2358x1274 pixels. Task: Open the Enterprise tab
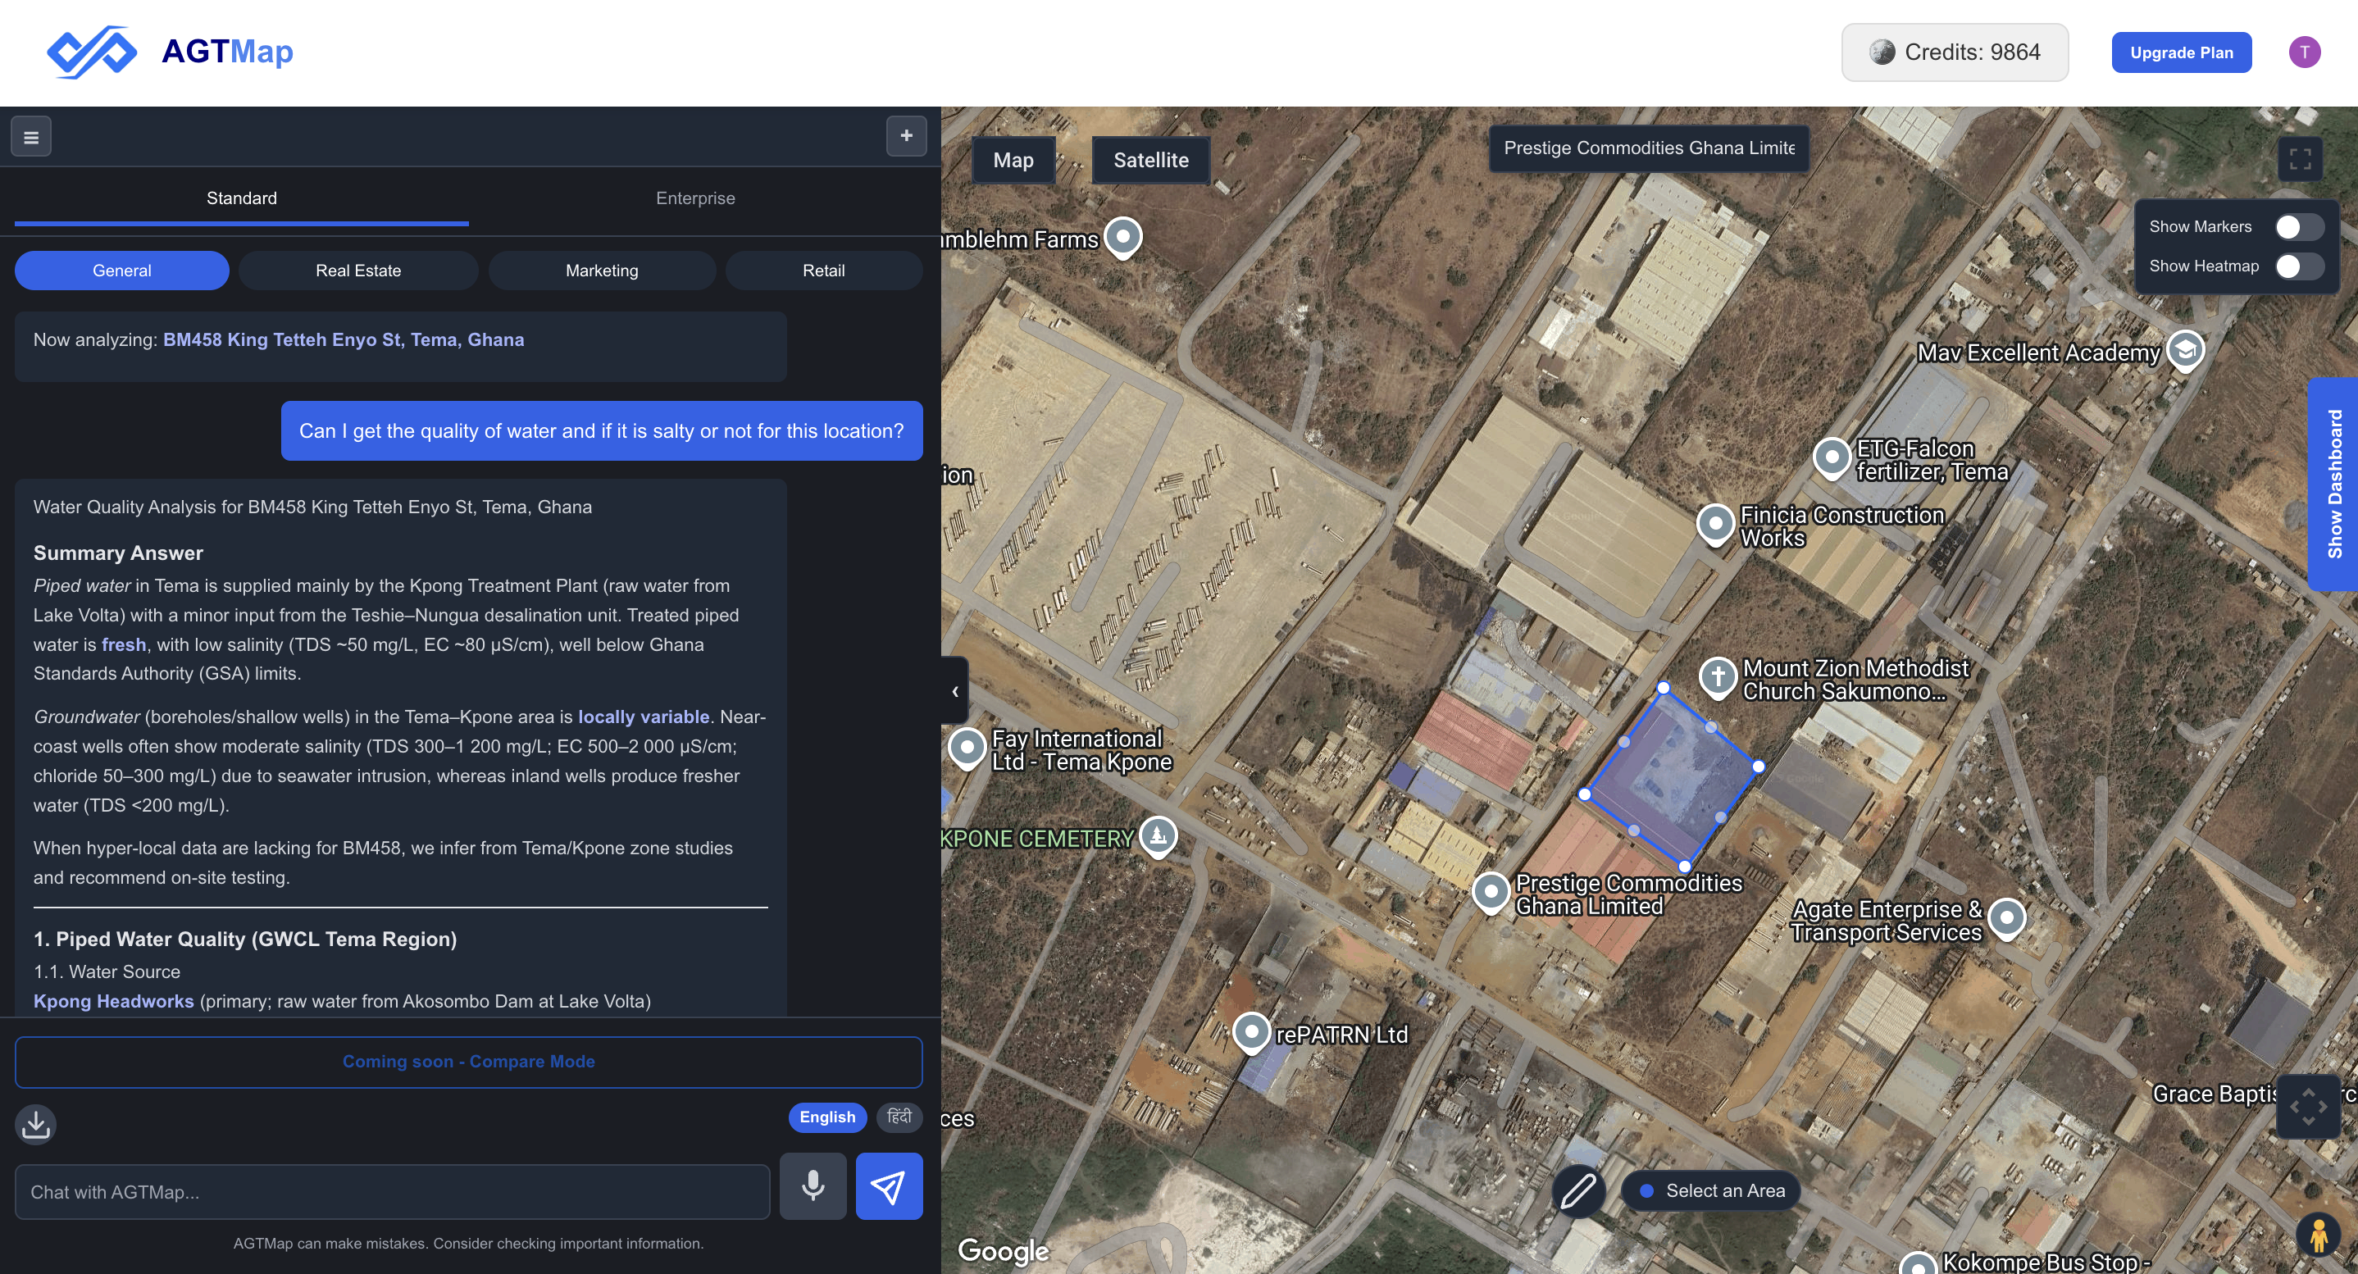694,198
